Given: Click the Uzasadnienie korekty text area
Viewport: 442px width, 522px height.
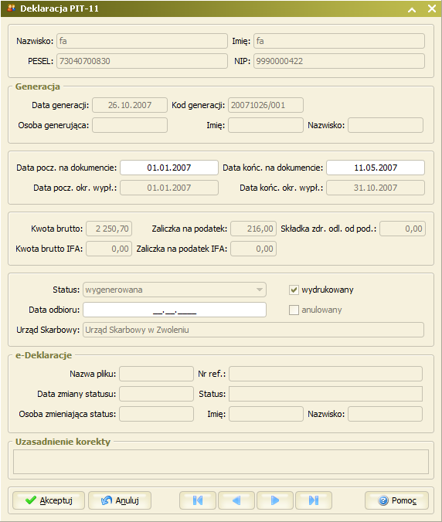Looking at the screenshot, I should (221, 462).
